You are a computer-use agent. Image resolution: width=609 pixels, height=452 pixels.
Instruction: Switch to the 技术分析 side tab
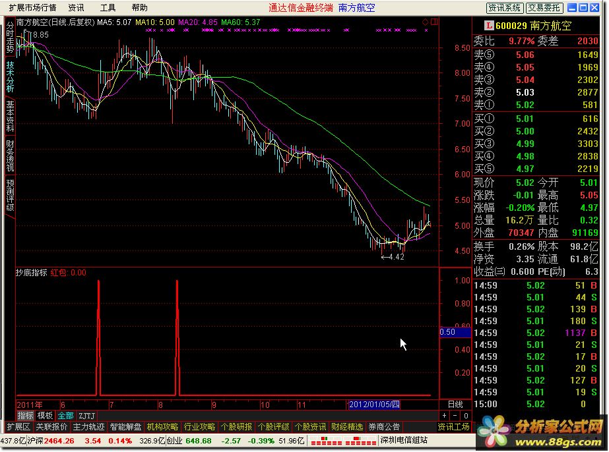pyautogui.click(x=10, y=77)
